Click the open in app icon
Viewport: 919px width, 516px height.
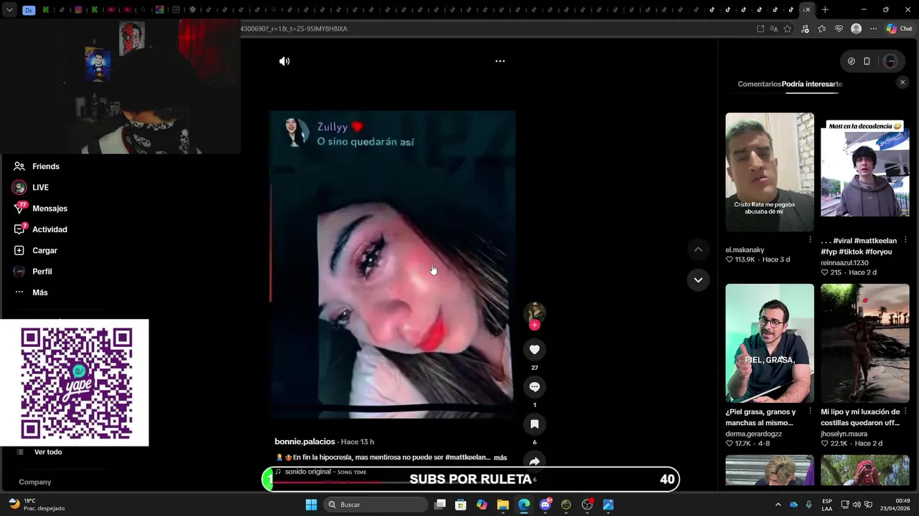tap(760, 29)
